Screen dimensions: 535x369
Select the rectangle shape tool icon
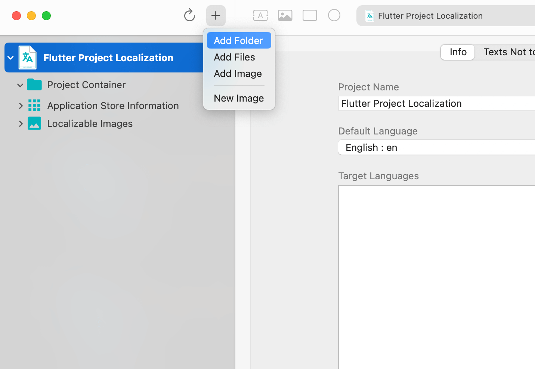click(x=310, y=16)
